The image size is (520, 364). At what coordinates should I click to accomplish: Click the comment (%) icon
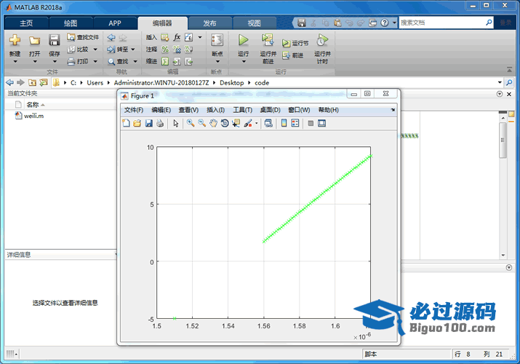point(165,50)
